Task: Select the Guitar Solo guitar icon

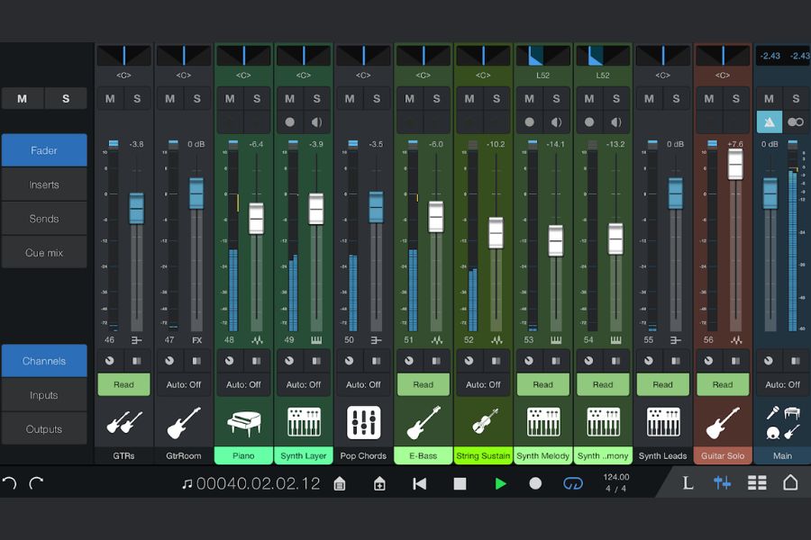Action: 723,422
